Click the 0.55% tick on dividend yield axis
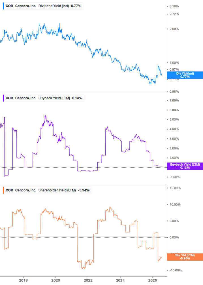This screenshot has height=285, width=203. point(174,92)
